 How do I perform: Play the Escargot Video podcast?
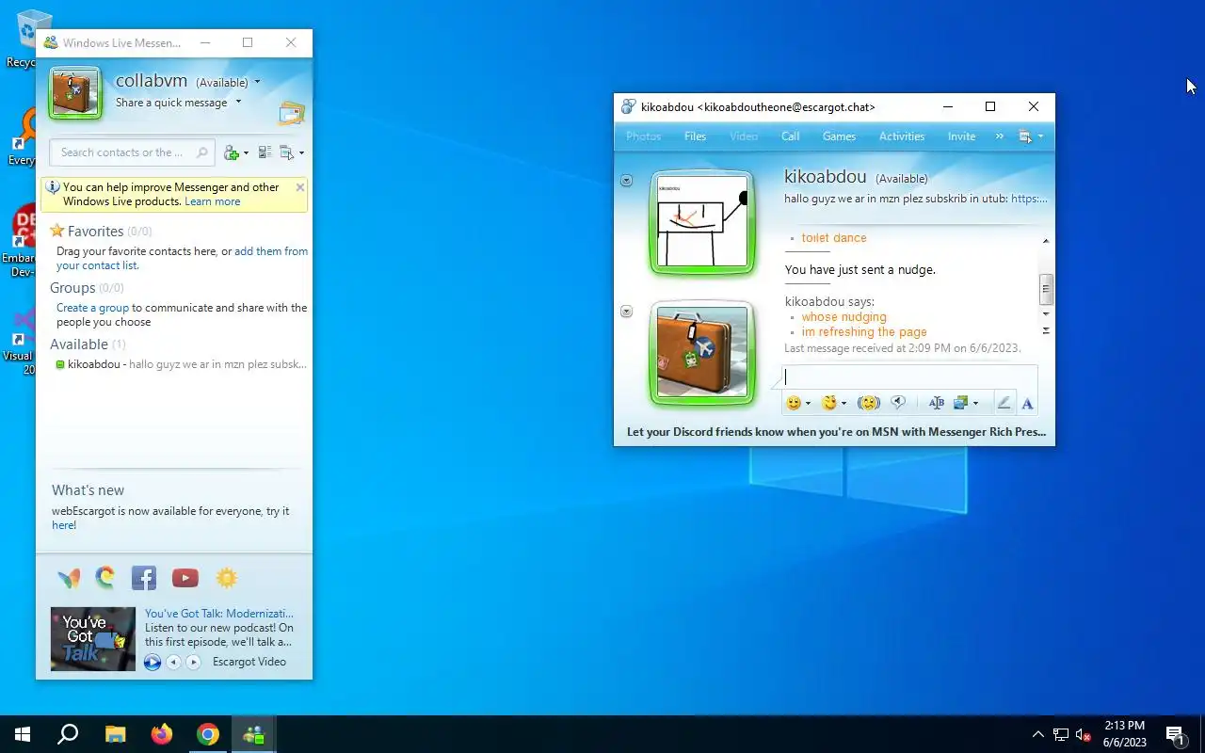tap(153, 662)
